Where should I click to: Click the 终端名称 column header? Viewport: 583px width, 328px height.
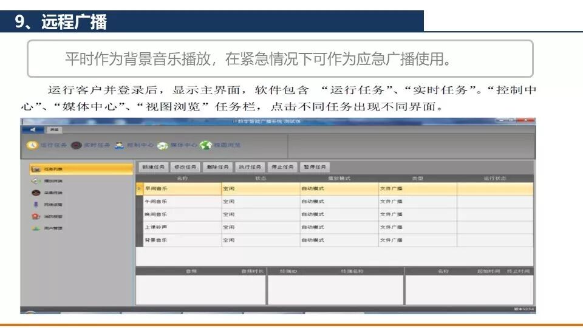click(x=352, y=272)
